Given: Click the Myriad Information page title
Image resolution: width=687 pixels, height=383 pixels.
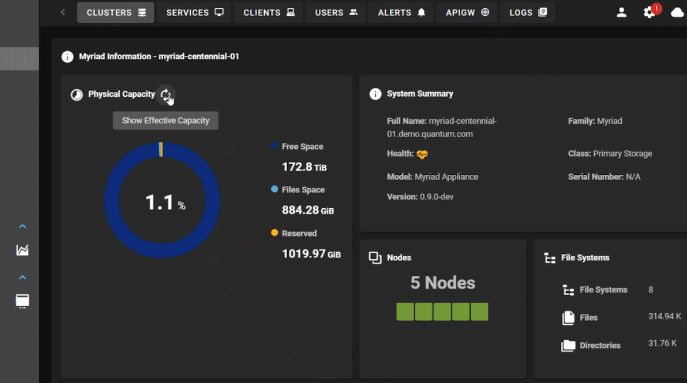Looking at the screenshot, I should tap(159, 56).
